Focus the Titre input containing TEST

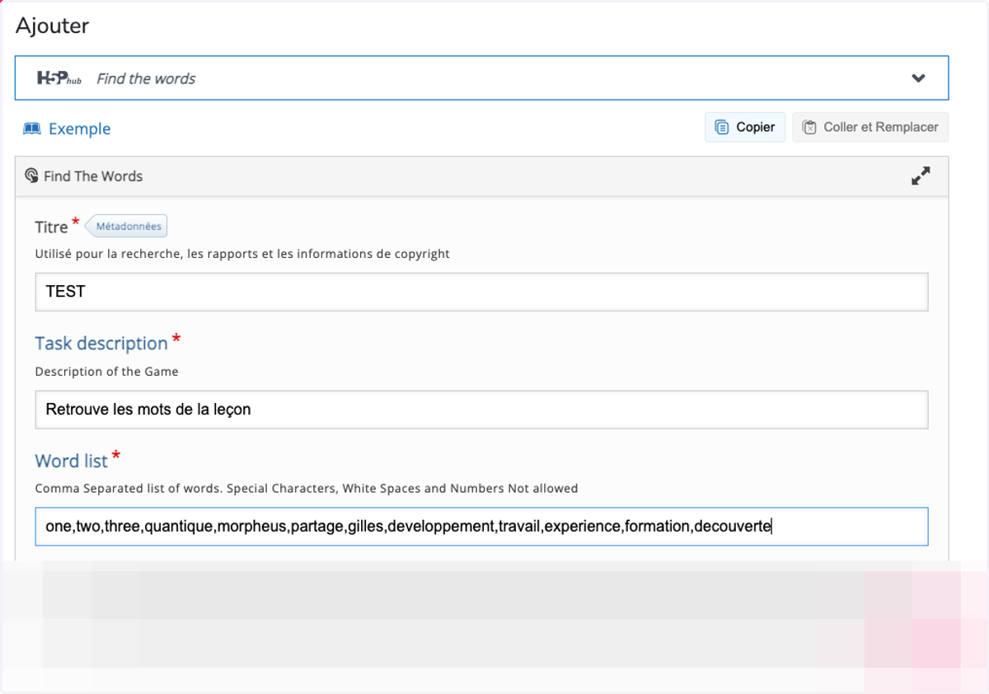tap(481, 292)
